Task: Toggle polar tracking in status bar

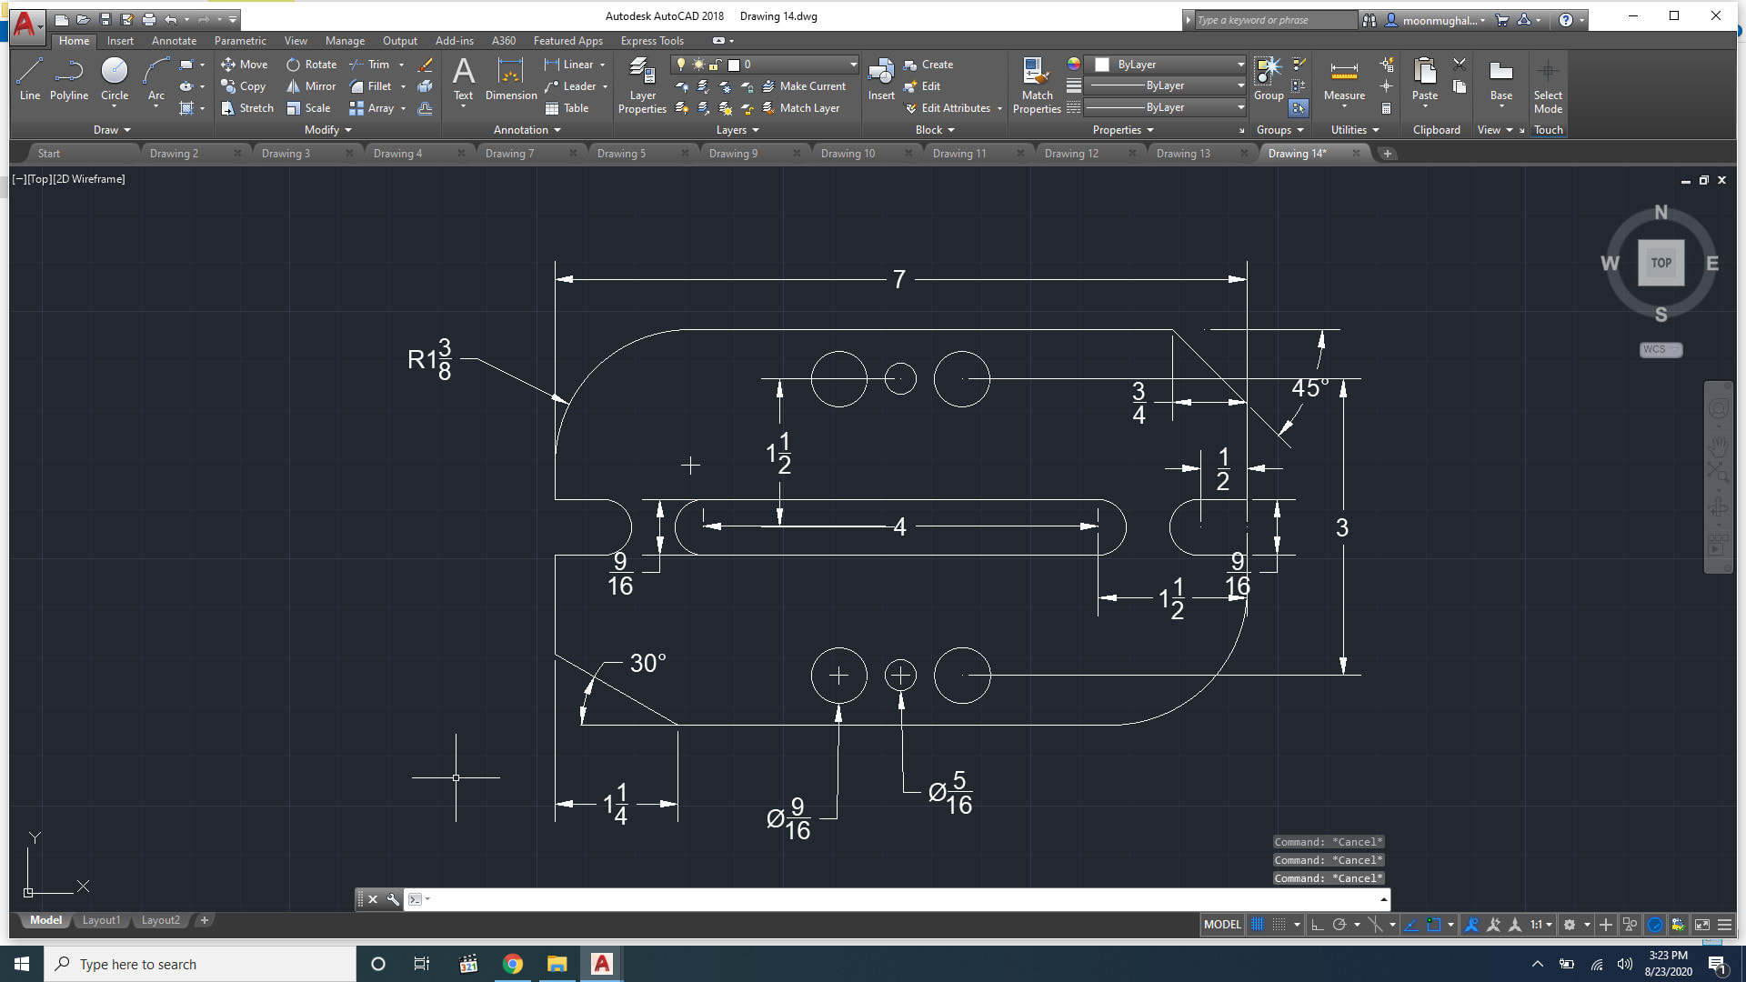Action: pyautogui.click(x=1339, y=925)
